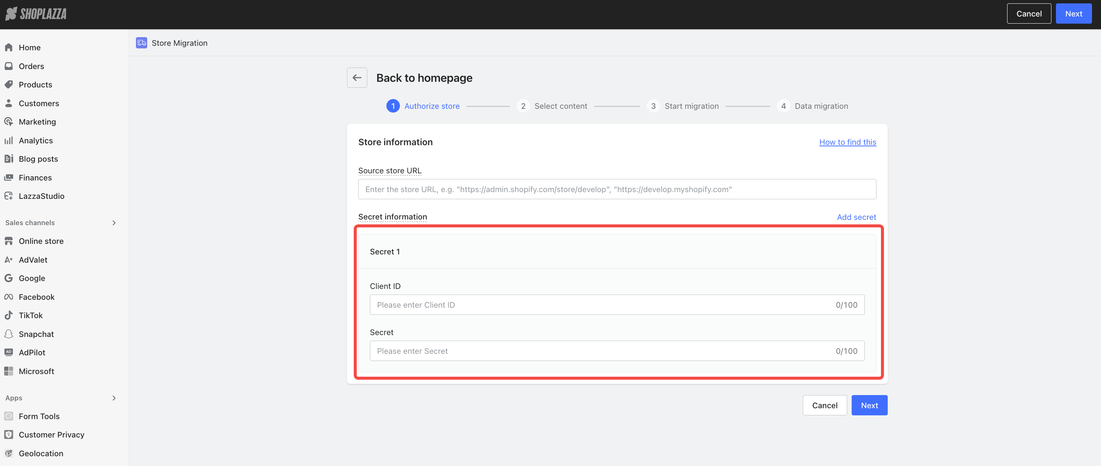The height and width of the screenshot is (466, 1101).
Task: Select the TikTok icon
Action: pyautogui.click(x=9, y=315)
